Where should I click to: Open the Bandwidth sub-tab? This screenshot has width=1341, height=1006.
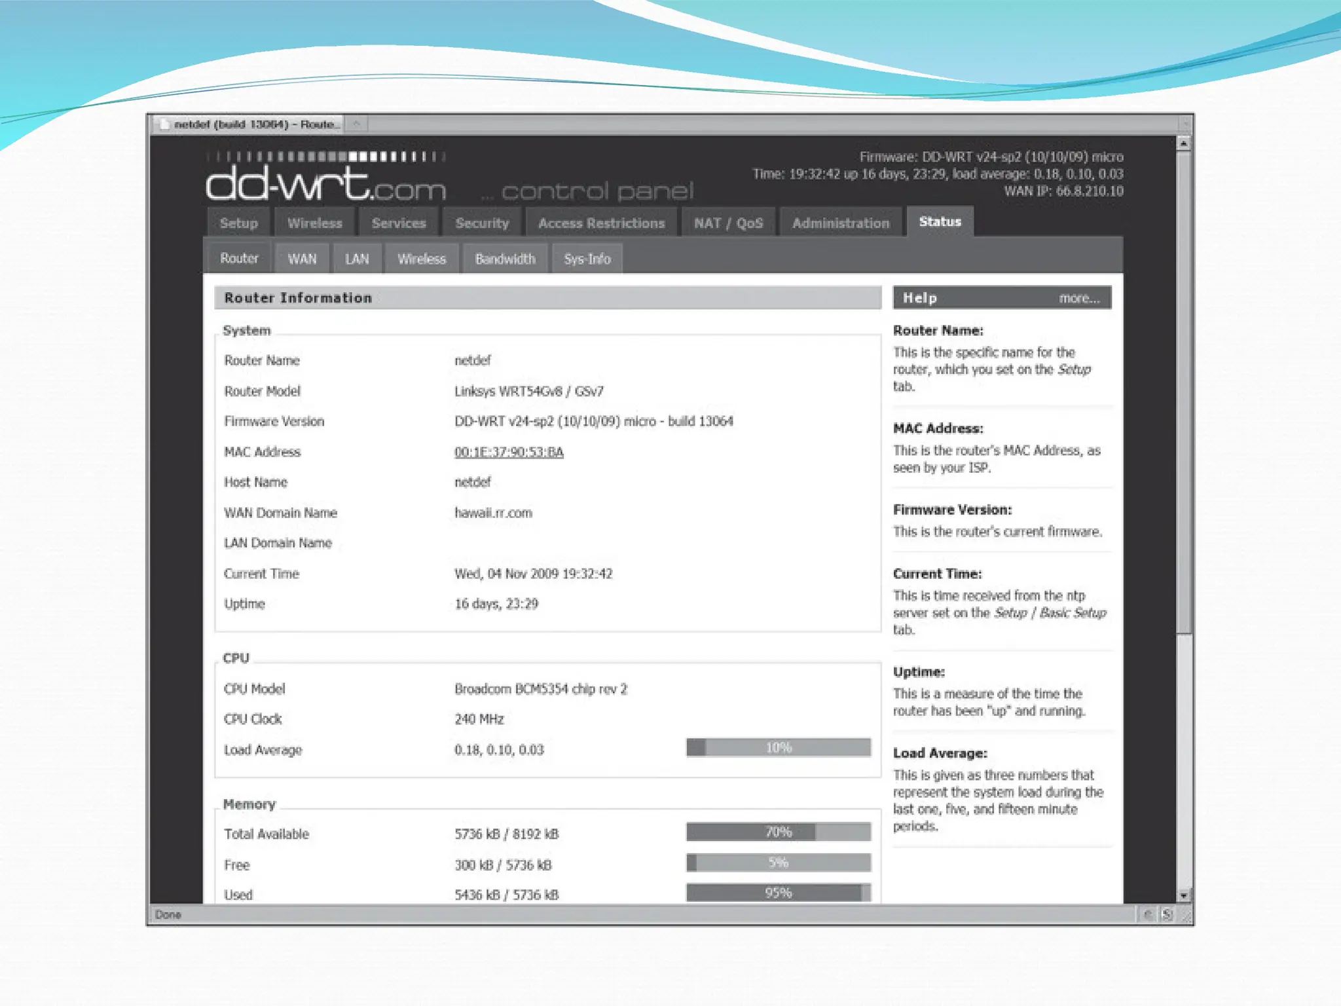[505, 259]
